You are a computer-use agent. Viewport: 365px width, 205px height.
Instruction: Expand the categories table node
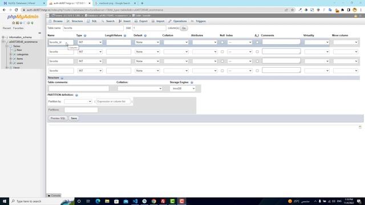(x=10, y=55)
